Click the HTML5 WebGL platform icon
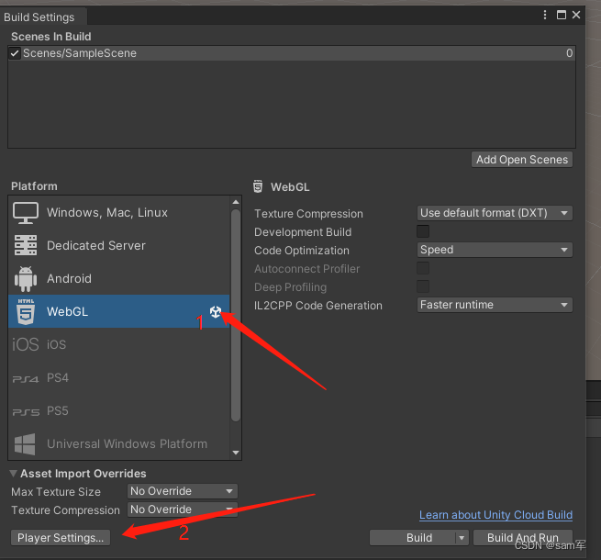This screenshot has width=601, height=560. 26,312
